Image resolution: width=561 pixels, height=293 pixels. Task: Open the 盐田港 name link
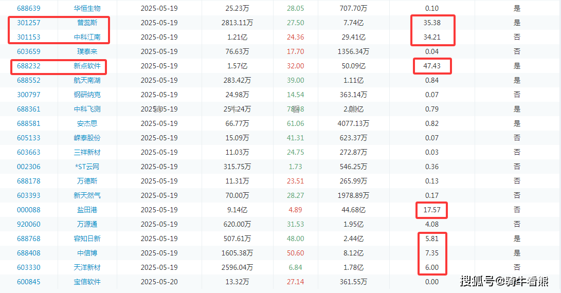(87, 210)
